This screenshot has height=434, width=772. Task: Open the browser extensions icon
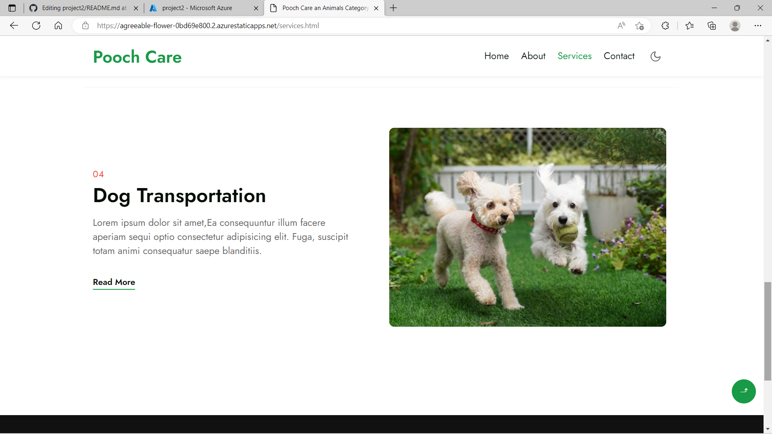point(665,25)
